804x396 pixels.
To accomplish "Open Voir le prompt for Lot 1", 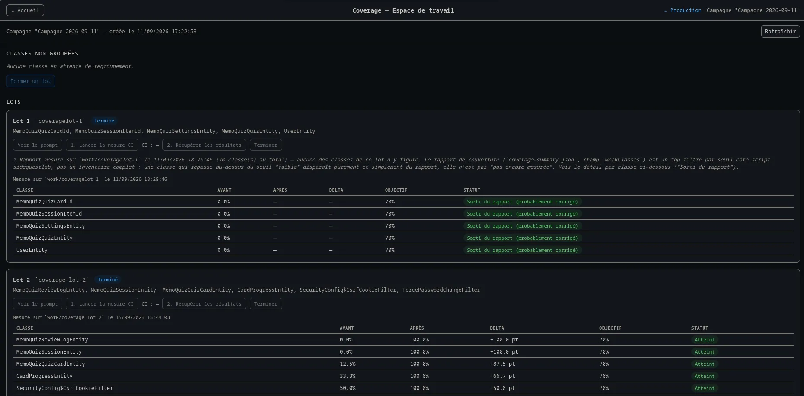I will 38,145.
